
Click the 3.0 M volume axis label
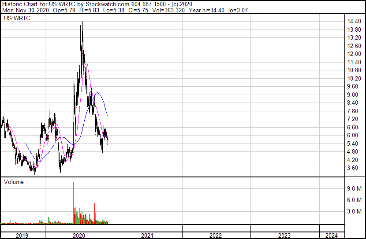[354, 211]
